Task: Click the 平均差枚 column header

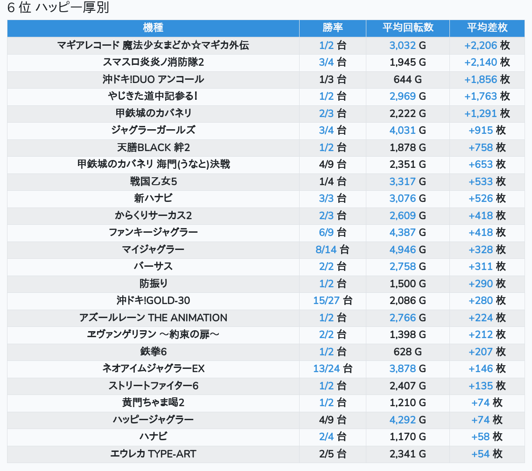Action: pos(487,28)
